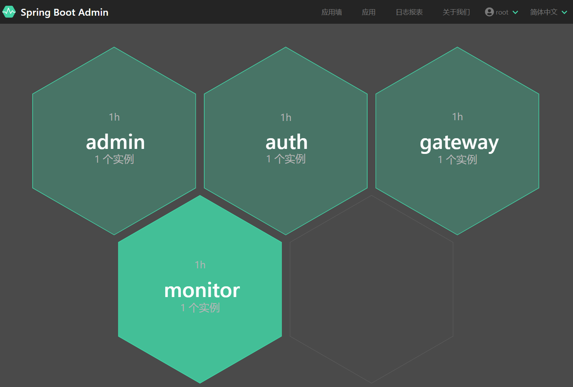Open the 日志报表 page
The width and height of the screenshot is (573, 387).
coord(409,12)
